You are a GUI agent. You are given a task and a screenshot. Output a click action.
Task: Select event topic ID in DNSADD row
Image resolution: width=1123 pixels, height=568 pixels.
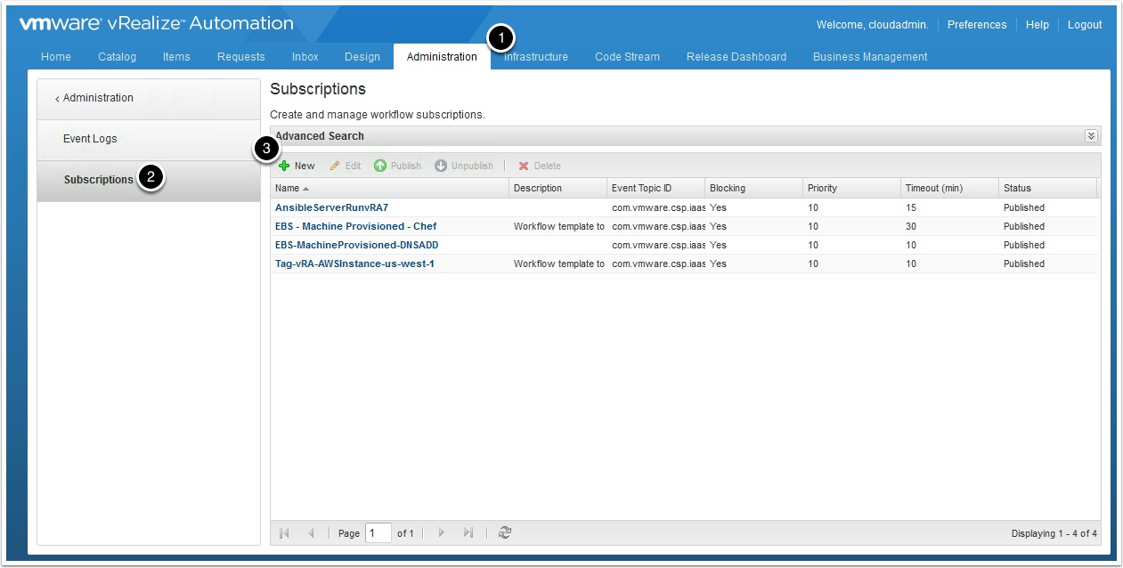659,245
